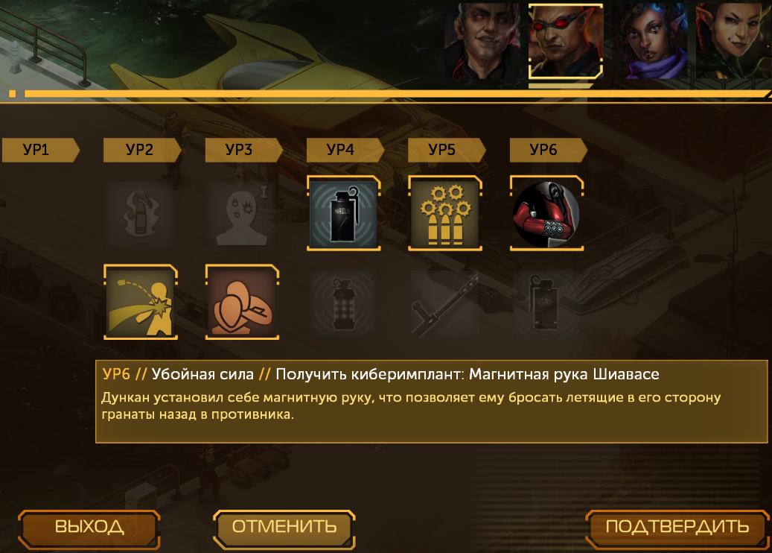
Task: Select the orange brawling crowd skill
Action: (242, 302)
